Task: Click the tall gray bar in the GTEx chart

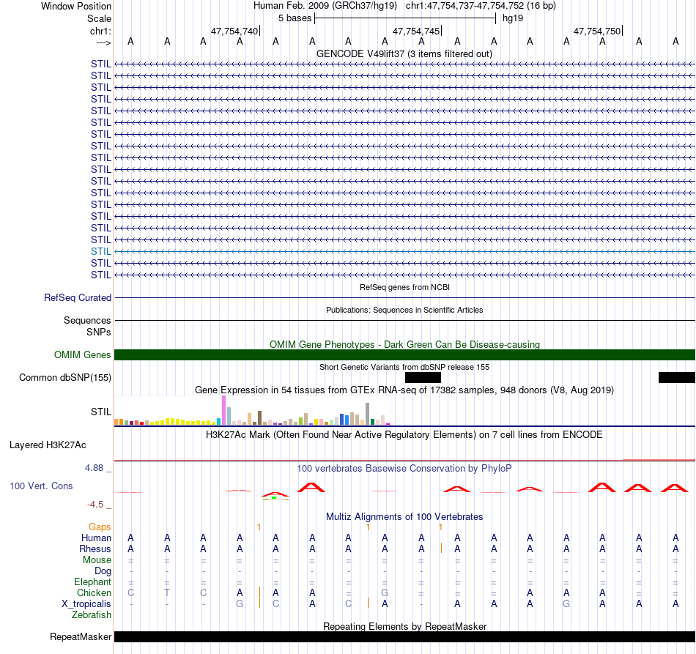Action: tap(368, 414)
